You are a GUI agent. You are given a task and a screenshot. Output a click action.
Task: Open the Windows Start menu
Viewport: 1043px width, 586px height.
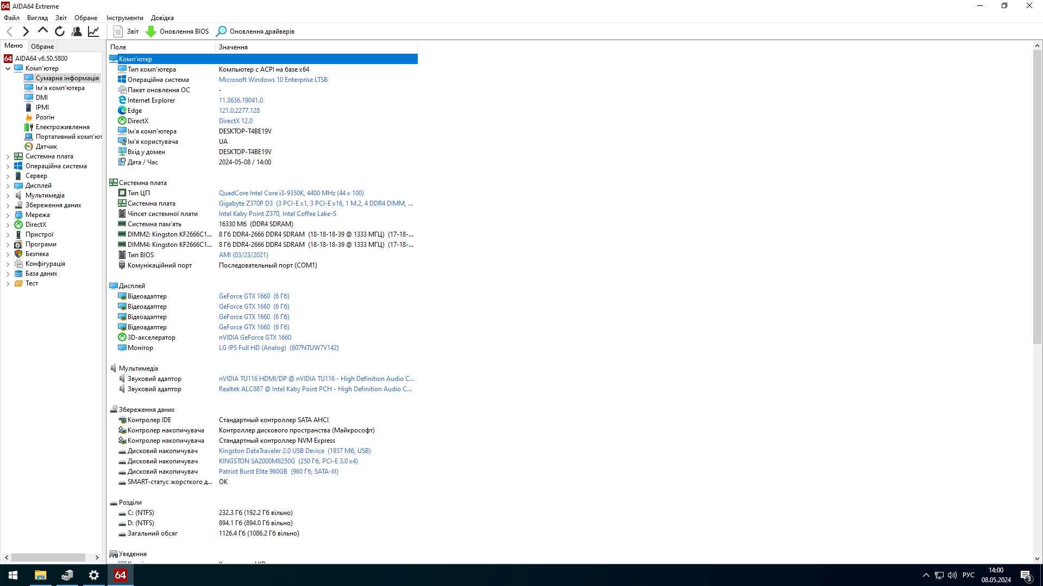point(13,575)
